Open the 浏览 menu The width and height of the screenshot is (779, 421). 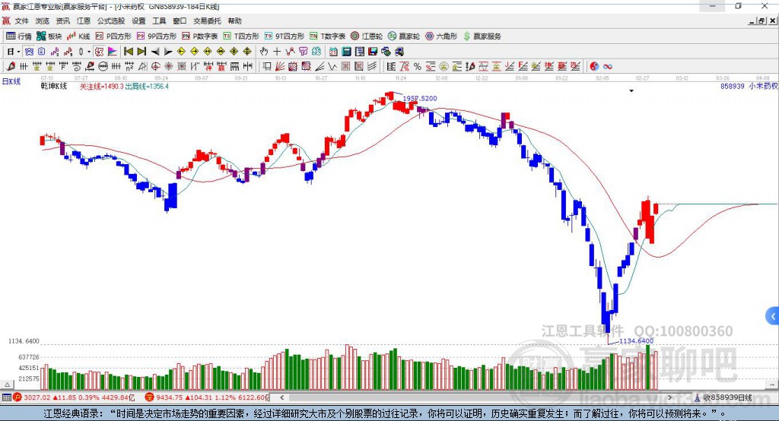pyautogui.click(x=43, y=21)
